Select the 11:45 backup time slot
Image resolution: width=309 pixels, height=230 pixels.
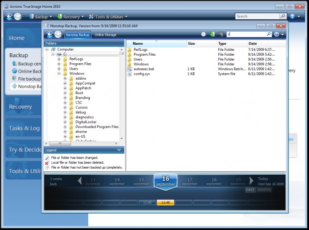165,203
